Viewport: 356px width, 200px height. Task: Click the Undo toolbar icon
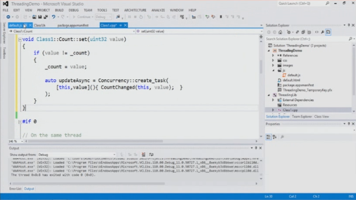[x=53, y=17]
